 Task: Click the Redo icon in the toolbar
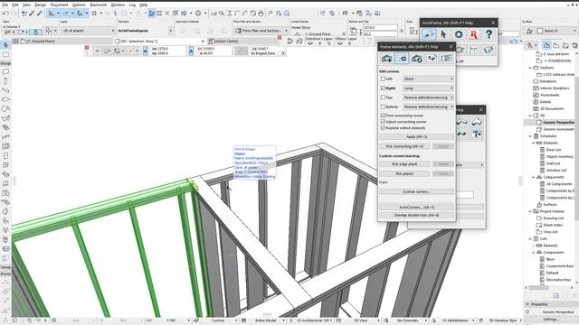point(14,14)
